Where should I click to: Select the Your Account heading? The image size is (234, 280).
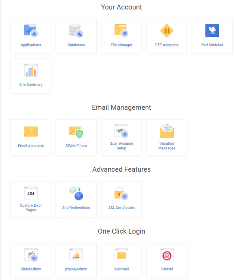click(121, 7)
